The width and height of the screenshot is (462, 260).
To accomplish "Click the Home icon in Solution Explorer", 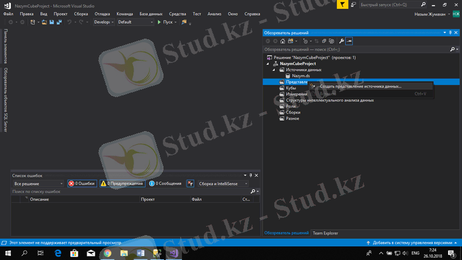I will 282,41.
